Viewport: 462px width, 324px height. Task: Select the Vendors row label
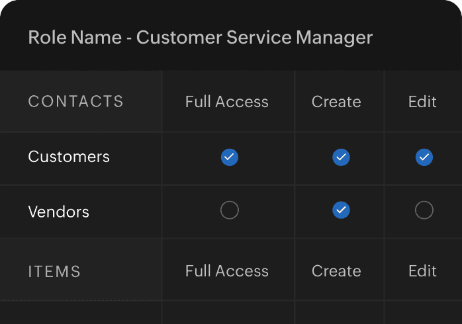tap(58, 212)
